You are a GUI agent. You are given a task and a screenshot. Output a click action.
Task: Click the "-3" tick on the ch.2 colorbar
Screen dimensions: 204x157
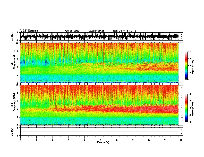point(190,94)
